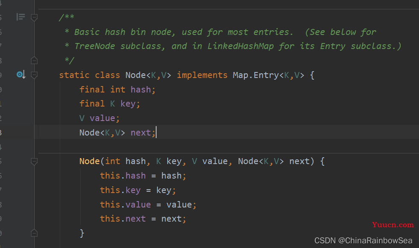The height and width of the screenshot is (248, 419).
Task: Click 'this.hash' in the constructor body
Action: pos(123,176)
